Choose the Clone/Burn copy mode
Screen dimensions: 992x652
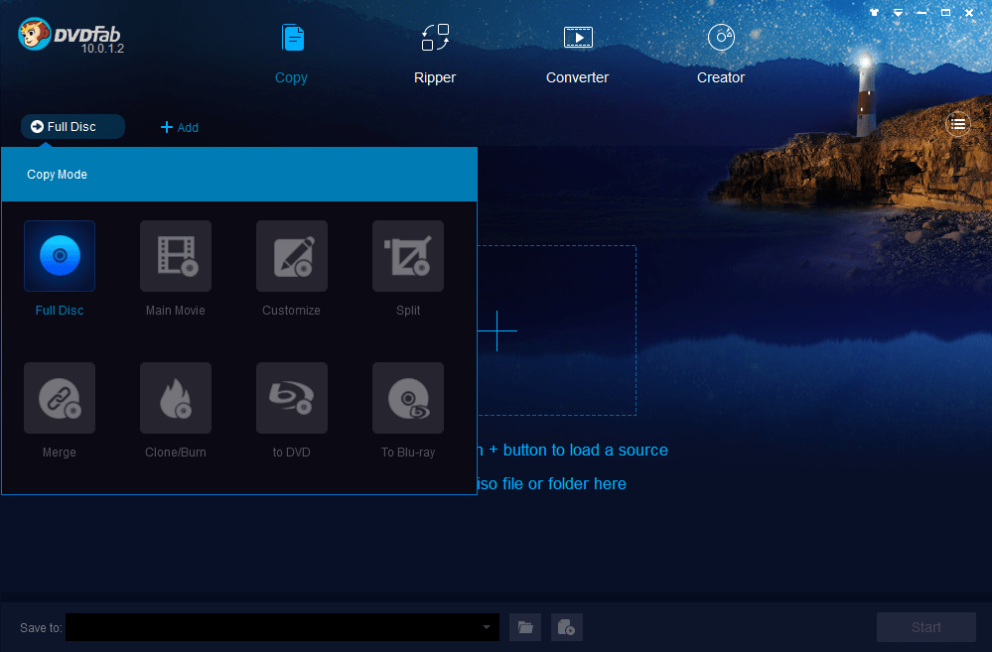[175, 397]
